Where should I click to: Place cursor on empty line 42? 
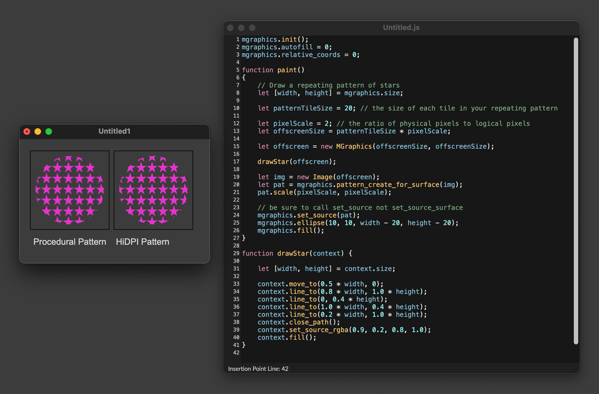[x=292, y=353]
